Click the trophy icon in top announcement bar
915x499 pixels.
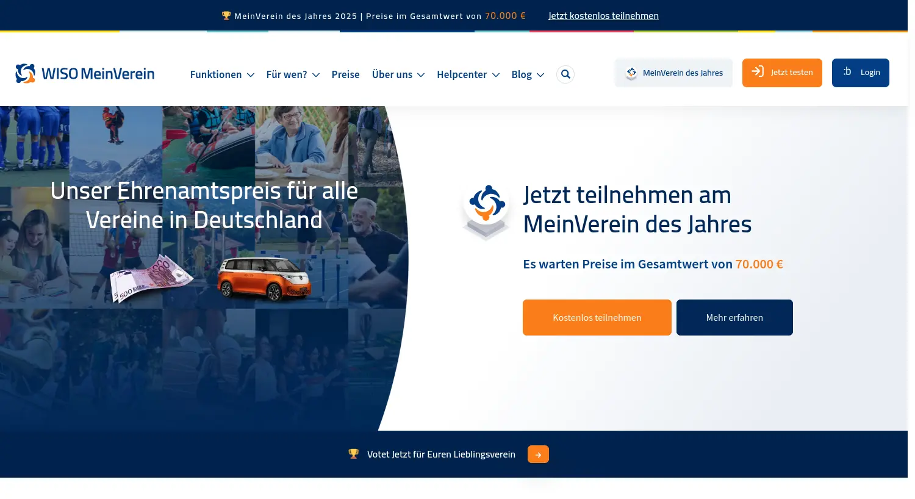(226, 16)
